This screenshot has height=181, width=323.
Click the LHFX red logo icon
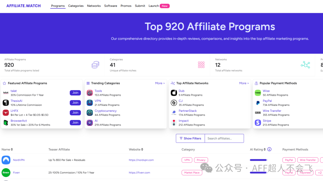click(6, 113)
